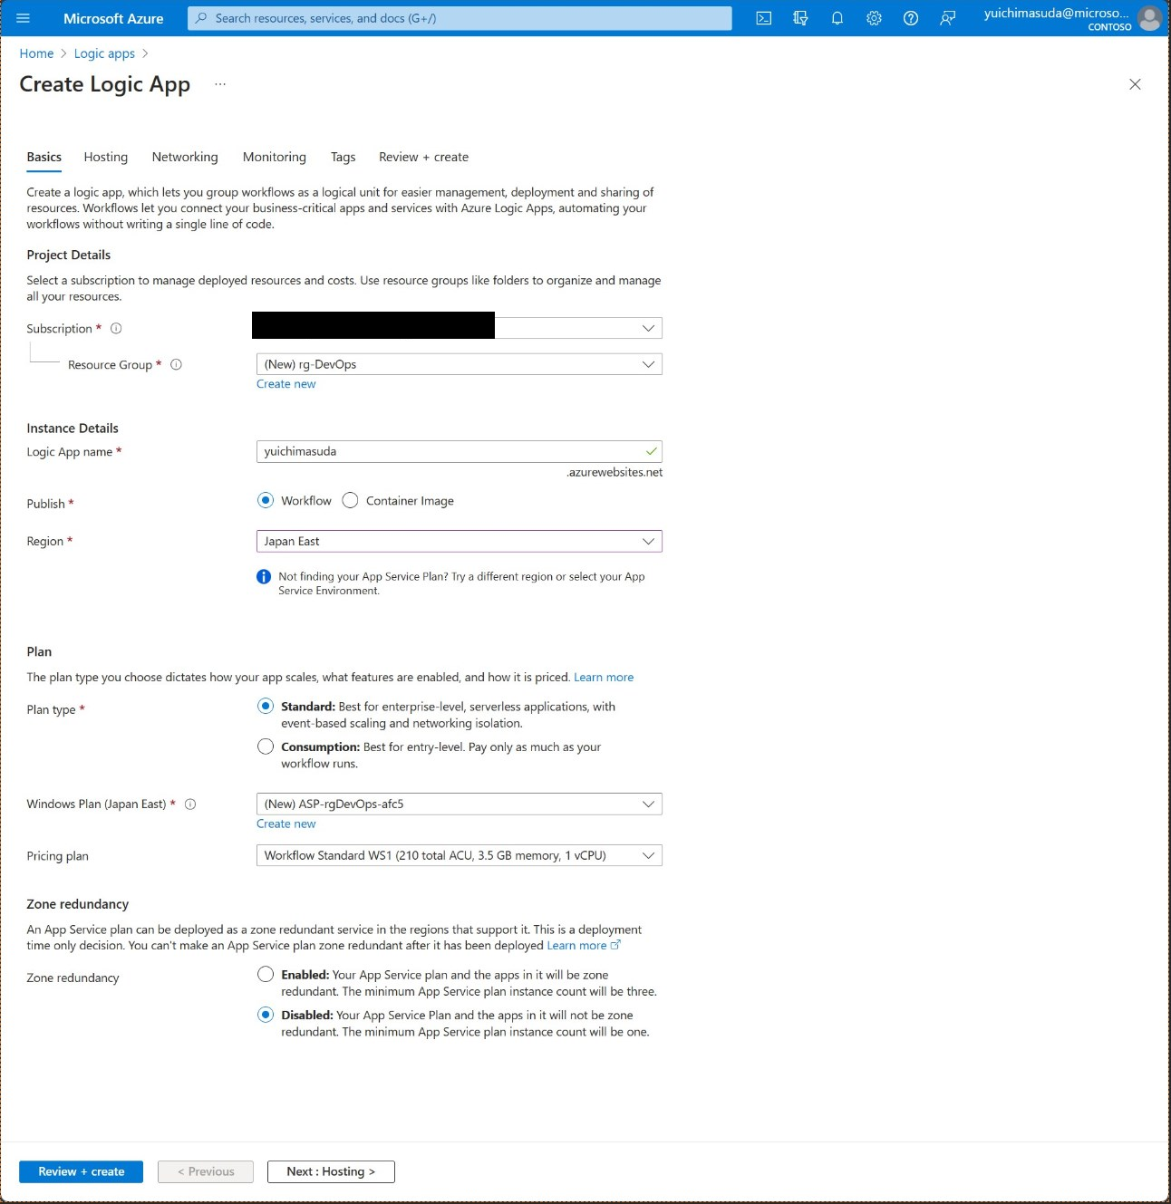This screenshot has width=1171, height=1204.
Task: Click the blue Review + create button
Action: click(82, 1171)
